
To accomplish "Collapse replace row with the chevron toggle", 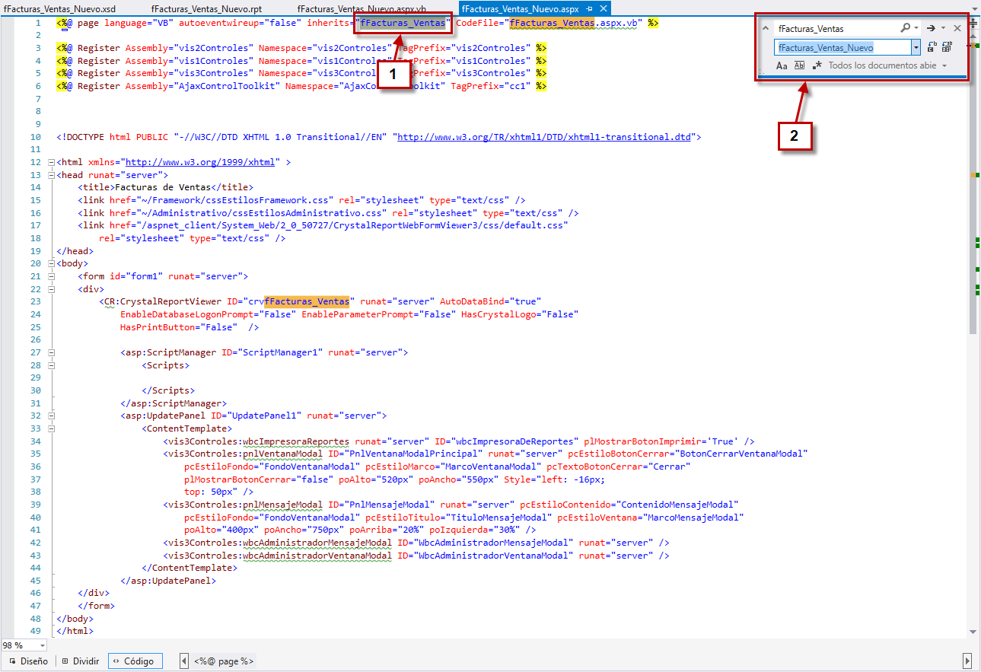I will (x=766, y=28).
